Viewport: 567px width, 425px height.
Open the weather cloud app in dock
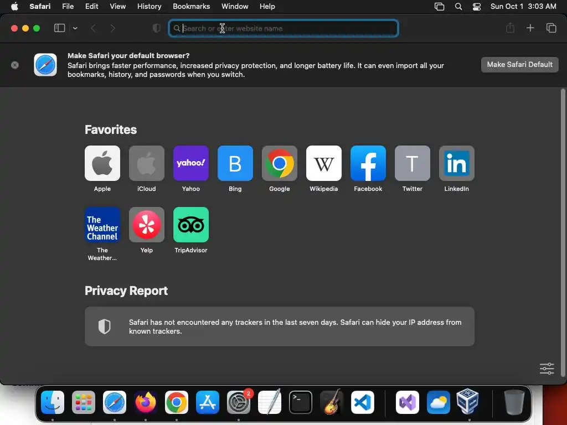[439, 402]
